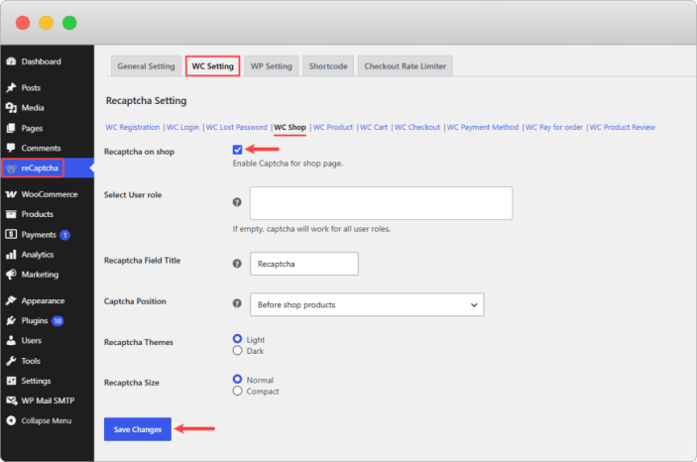Click the Analytics bar chart icon

coord(11,255)
